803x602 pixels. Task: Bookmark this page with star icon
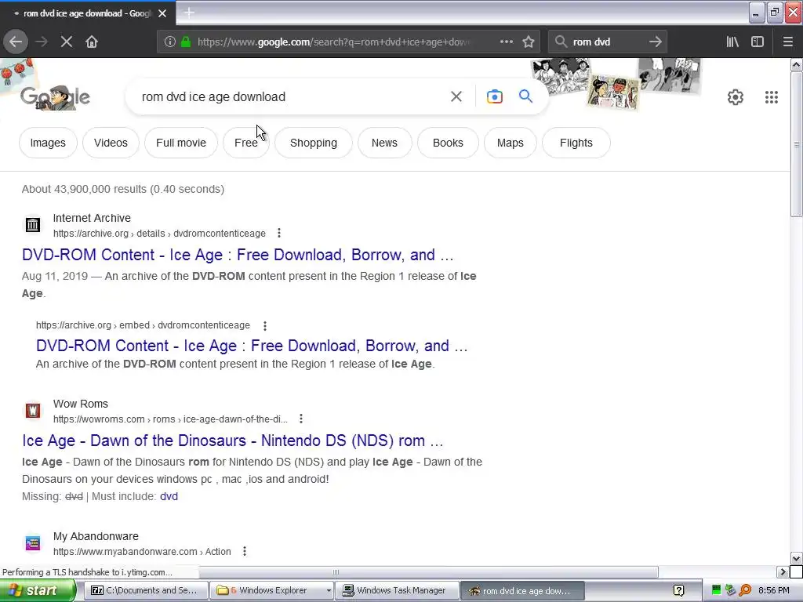(529, 42)
